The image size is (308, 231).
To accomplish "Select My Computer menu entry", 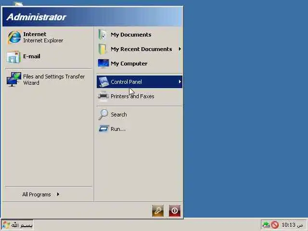I will (x=140, y=64).
